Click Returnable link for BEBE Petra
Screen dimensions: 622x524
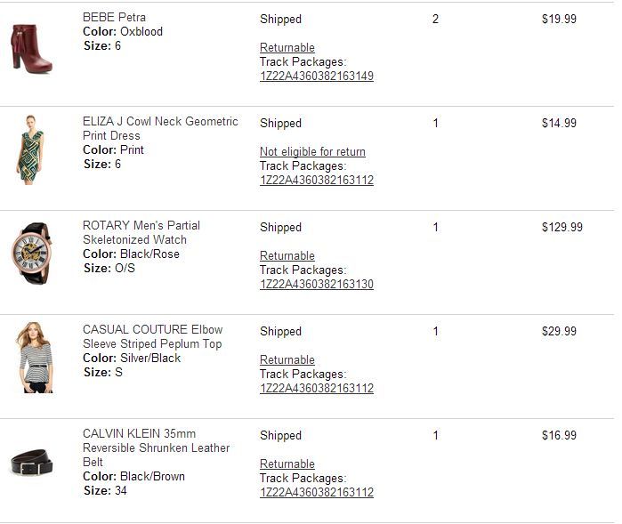pyautogui.click(x=287, y=48)
